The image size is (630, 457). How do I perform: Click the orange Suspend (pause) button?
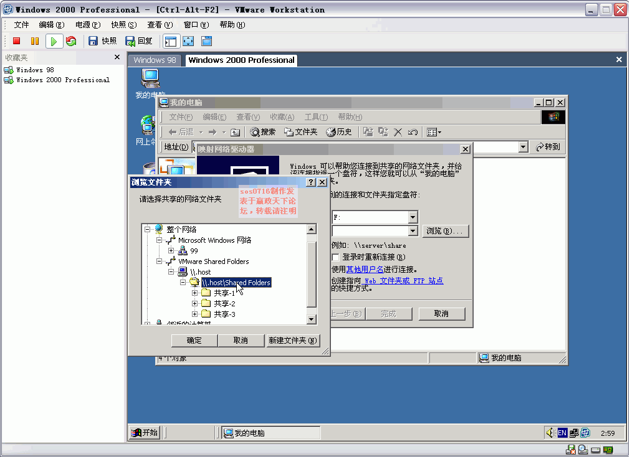(34, 41)
